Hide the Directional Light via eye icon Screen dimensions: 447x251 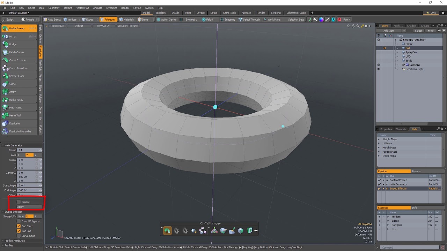[379, 69]
